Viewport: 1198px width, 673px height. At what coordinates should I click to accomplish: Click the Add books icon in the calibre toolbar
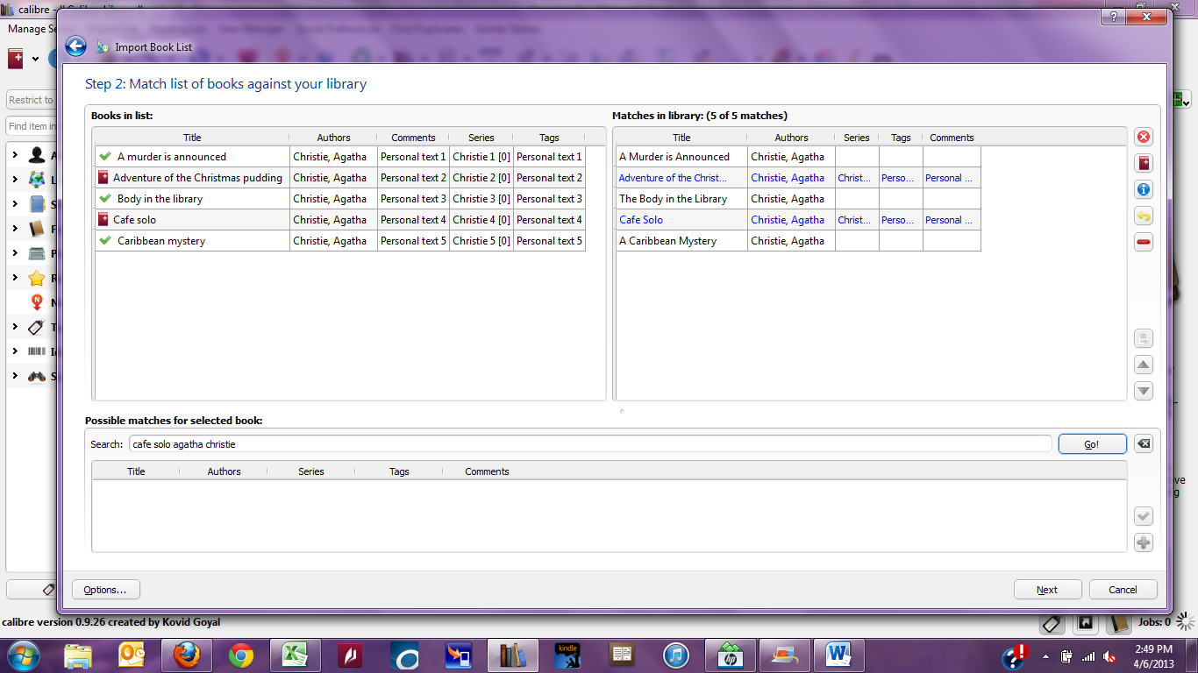click(16, 59)
